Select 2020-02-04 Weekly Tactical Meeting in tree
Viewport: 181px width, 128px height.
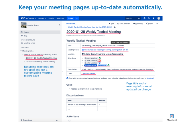click(41, 62)
